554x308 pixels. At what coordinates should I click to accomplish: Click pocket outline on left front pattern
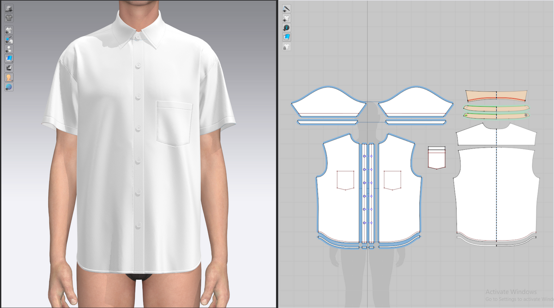345,180
